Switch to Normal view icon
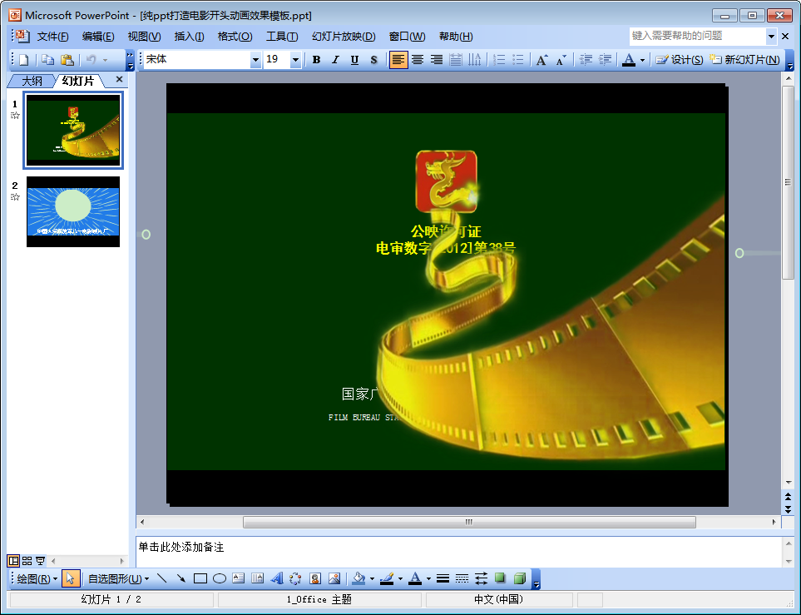Screen dimensions: 801x615 [x=14, y=561]
